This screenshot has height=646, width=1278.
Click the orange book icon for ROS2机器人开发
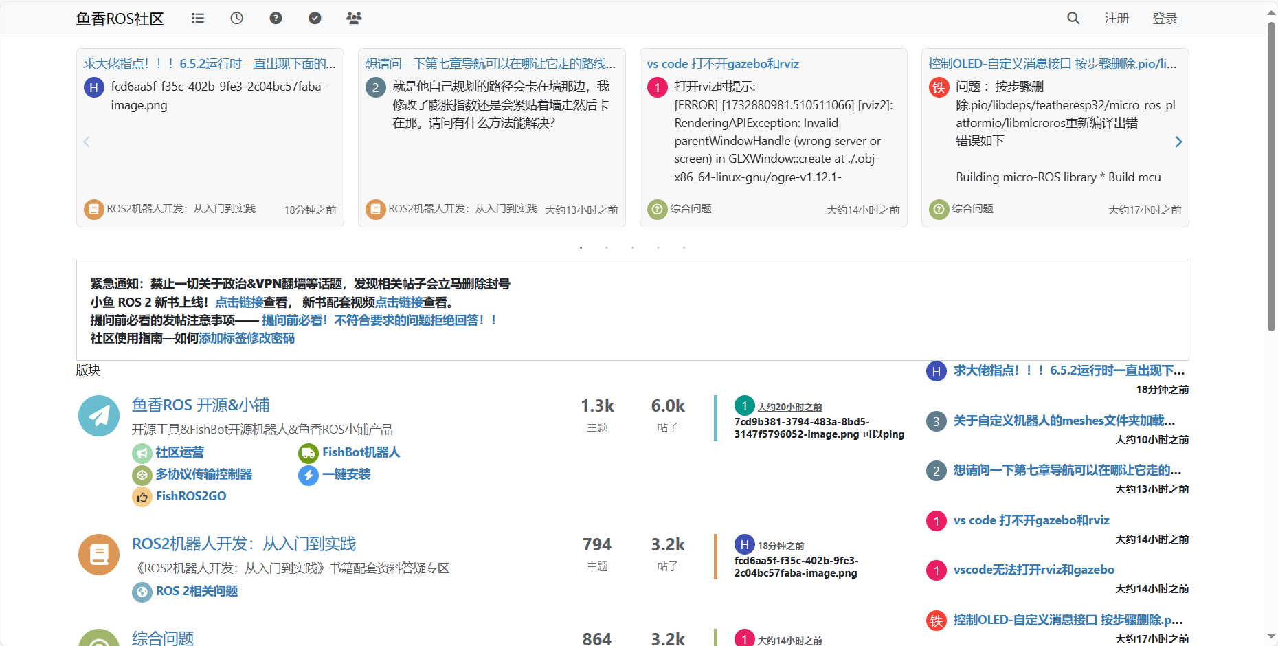[99, 555]
